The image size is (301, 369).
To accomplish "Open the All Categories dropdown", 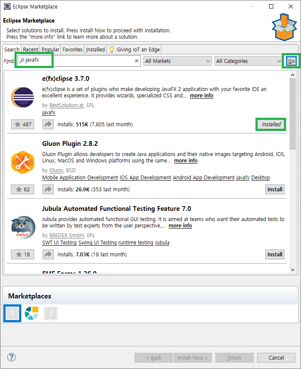I will tap(249, 61).
